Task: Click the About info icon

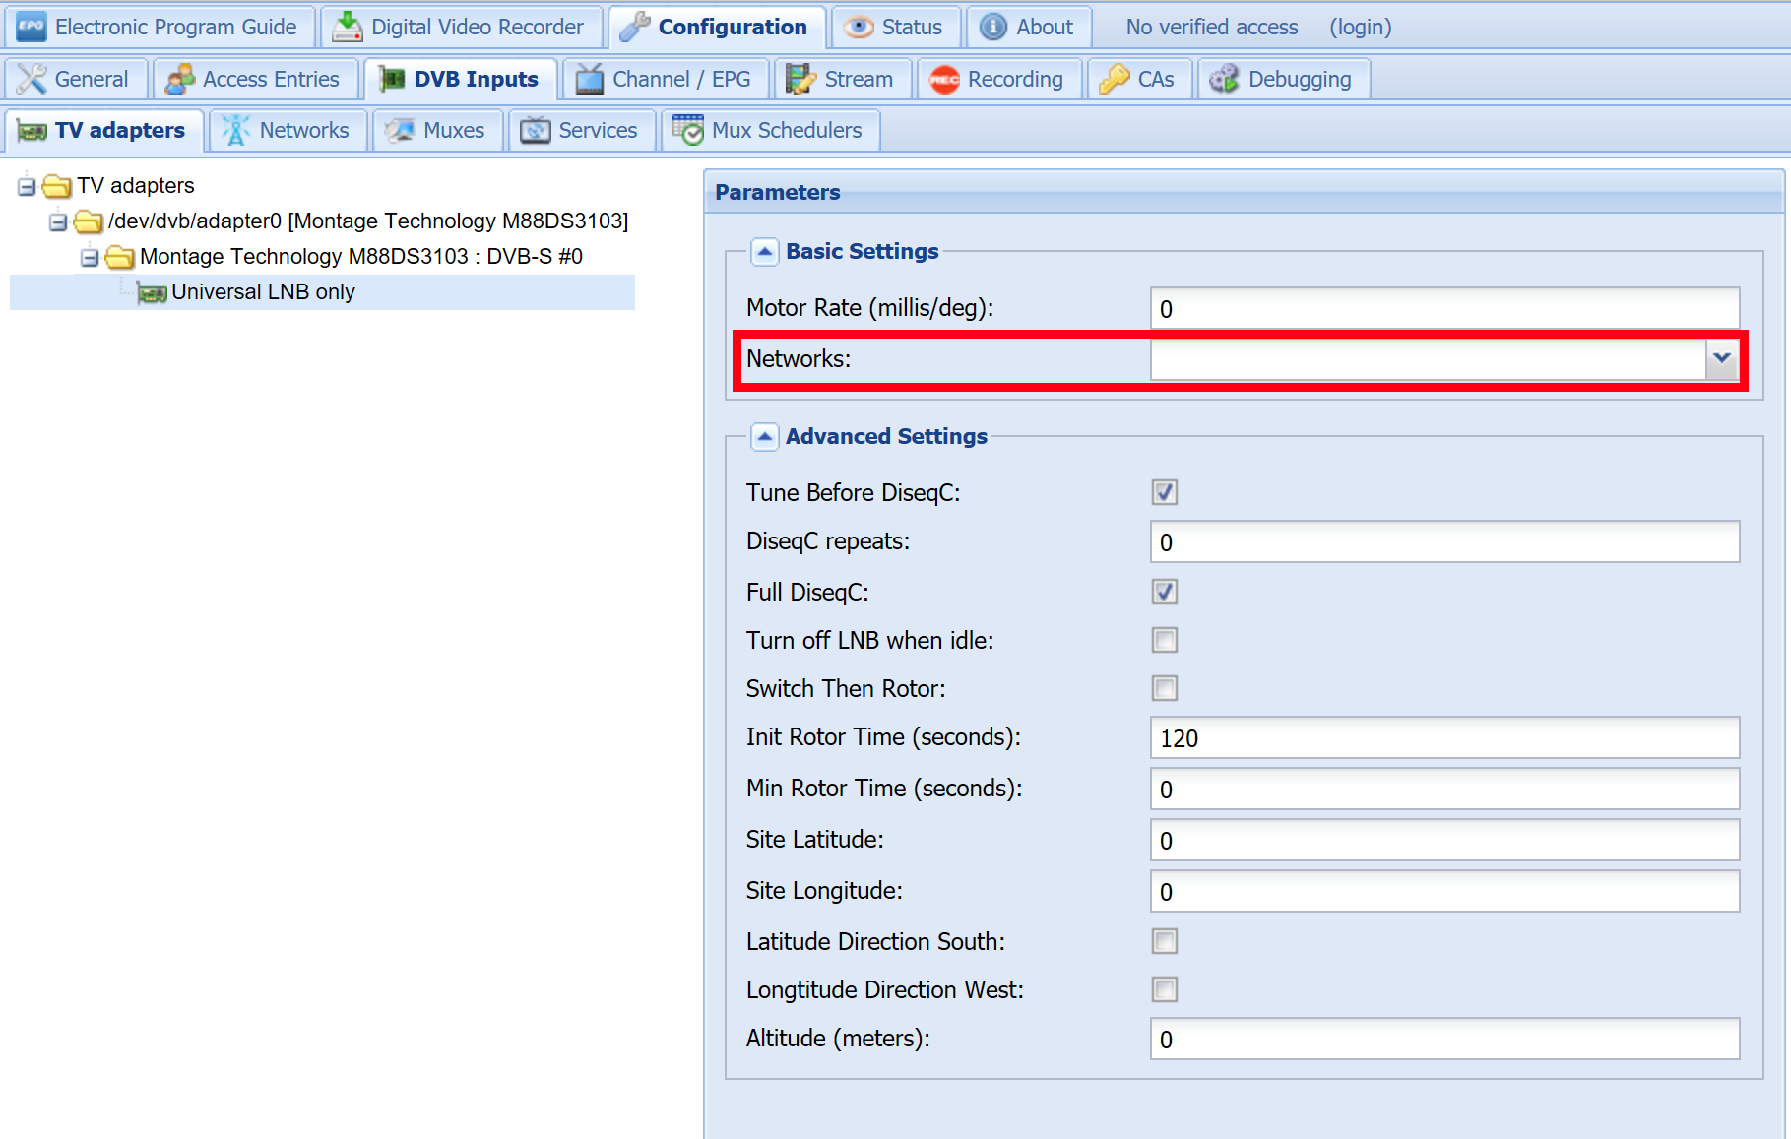Action: click(993, 27)
